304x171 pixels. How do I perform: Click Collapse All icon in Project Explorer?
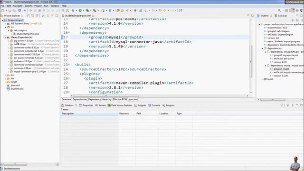pyautogui.click(x=28, y=16)
